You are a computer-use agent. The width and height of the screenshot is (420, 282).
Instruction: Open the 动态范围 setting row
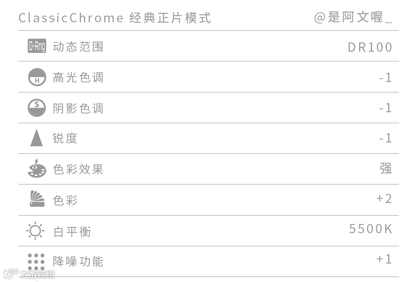209,46
